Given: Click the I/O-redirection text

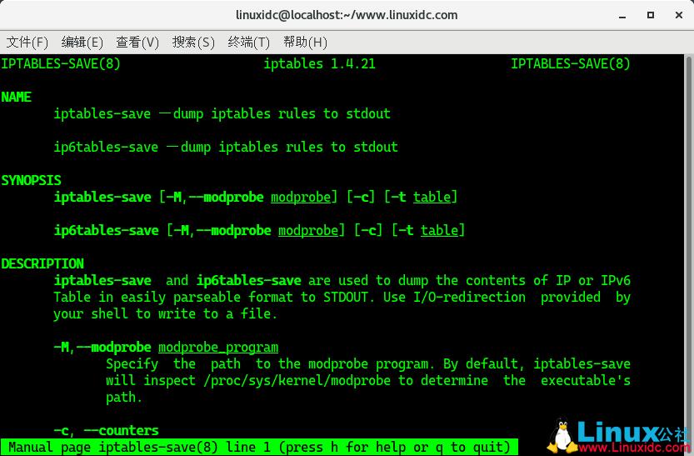Looking at the screenshot, I should tap(470, 297).
